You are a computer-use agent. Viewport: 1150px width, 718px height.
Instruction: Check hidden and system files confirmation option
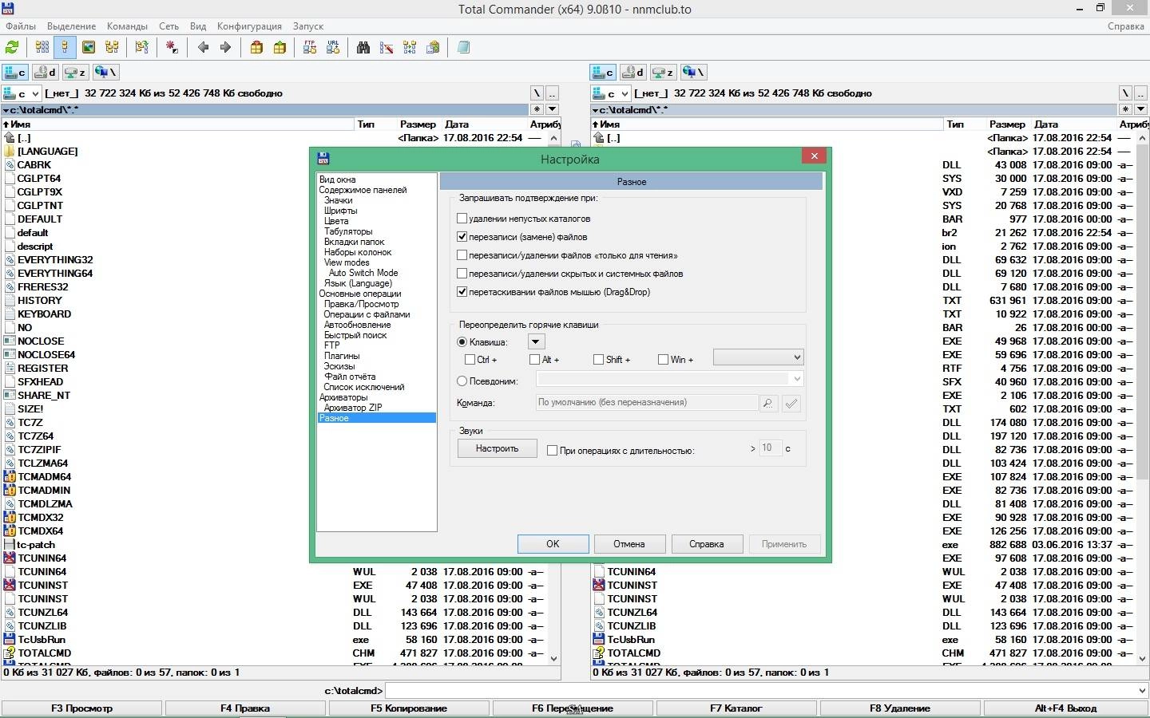point(462,274)
